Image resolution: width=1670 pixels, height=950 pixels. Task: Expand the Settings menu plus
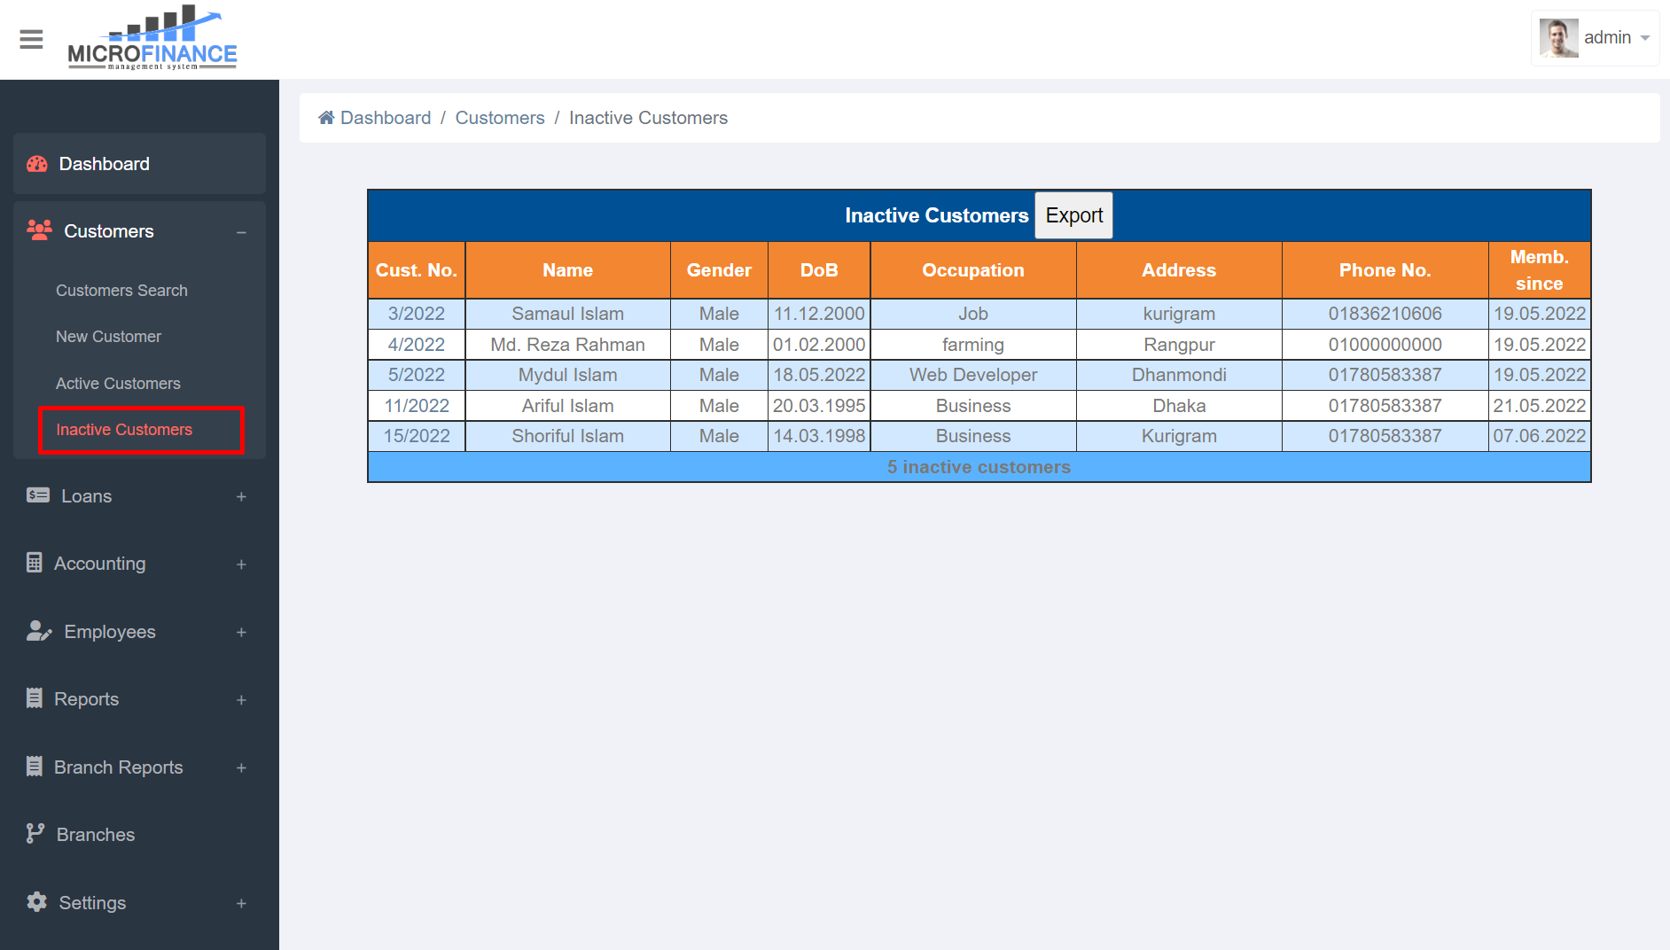(241, 904)
